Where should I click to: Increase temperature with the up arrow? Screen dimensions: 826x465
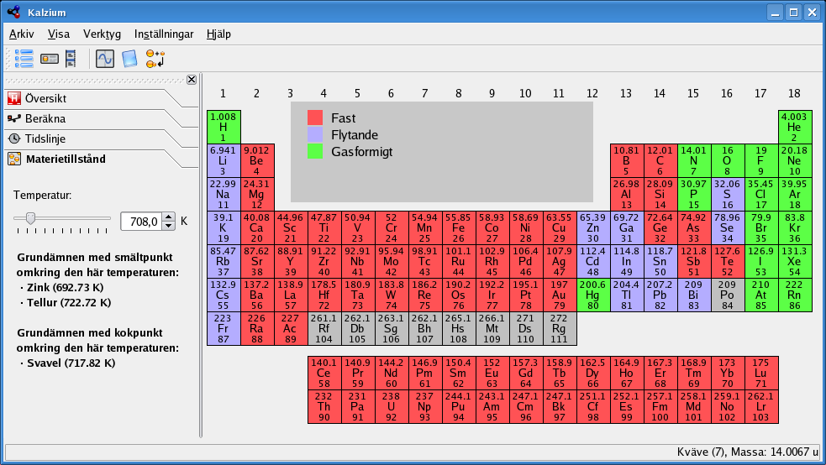point(169,217)
